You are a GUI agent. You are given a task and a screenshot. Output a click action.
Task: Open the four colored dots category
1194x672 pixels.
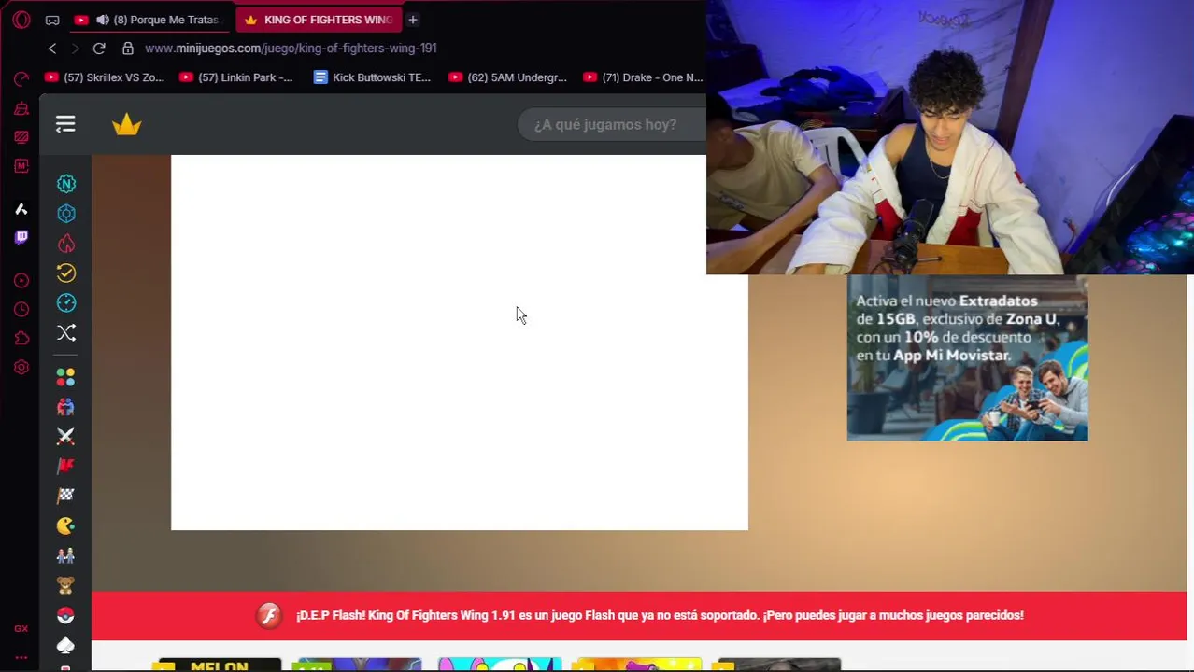[x=65, y=377]
